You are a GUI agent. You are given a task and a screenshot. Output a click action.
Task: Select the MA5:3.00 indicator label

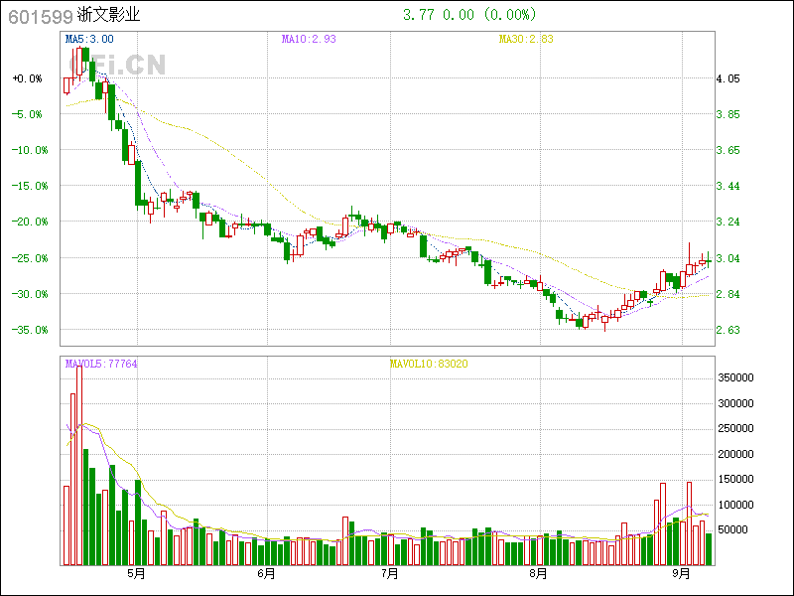[89, 39]
